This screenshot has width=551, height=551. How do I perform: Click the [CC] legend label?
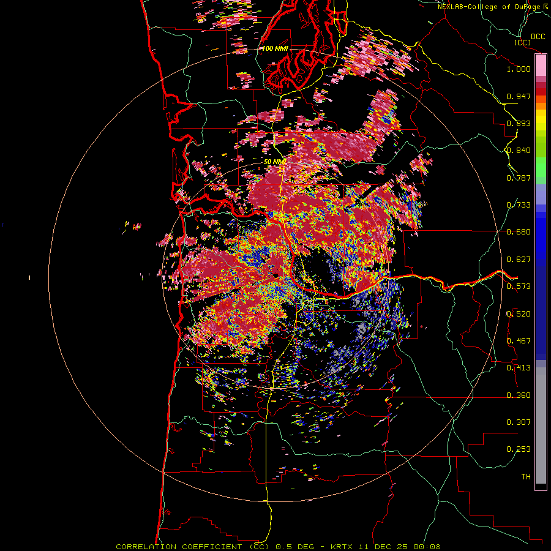[x=522, y=42]
